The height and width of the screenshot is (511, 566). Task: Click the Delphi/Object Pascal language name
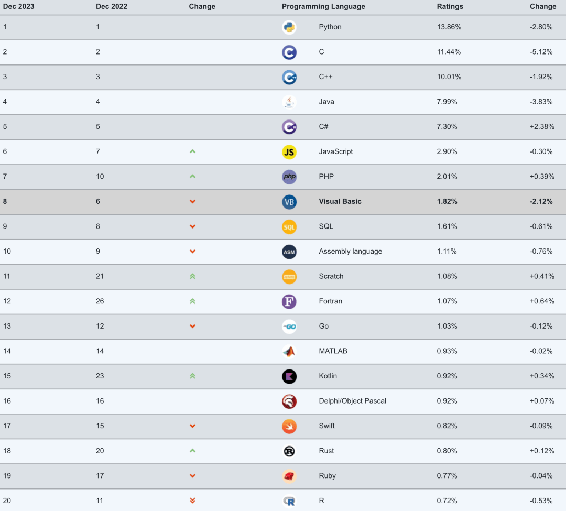point(352,401)
